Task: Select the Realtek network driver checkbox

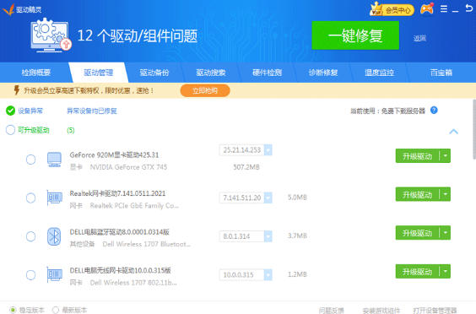Action: click(30, 198)
